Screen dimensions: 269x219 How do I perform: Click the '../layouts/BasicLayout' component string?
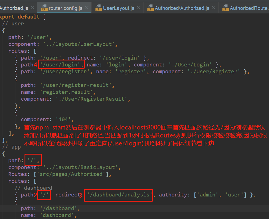[80, 167]
